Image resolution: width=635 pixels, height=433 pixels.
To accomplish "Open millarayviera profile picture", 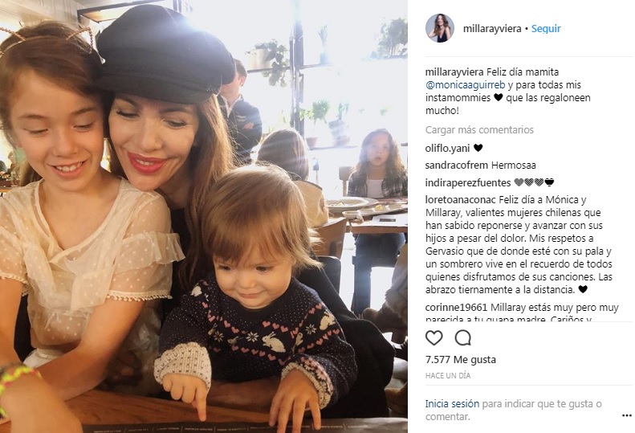I will (440, 28).
